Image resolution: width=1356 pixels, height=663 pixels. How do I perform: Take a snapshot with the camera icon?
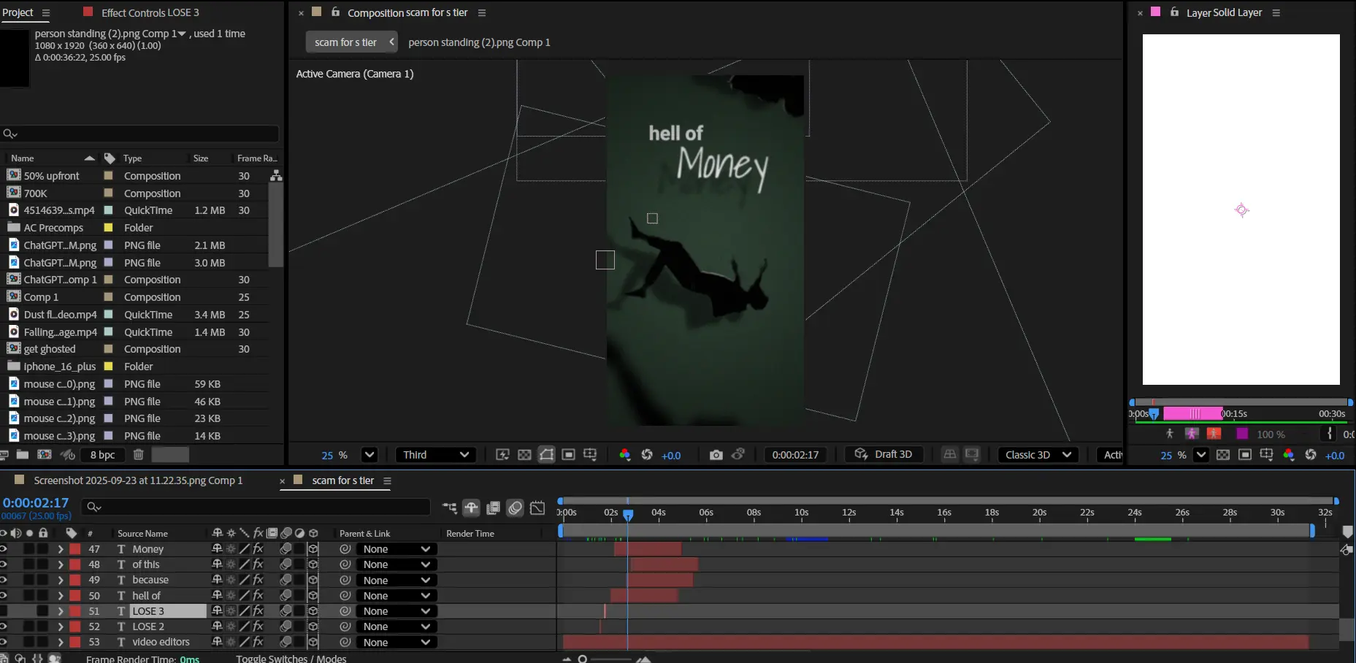coord(716,455)
